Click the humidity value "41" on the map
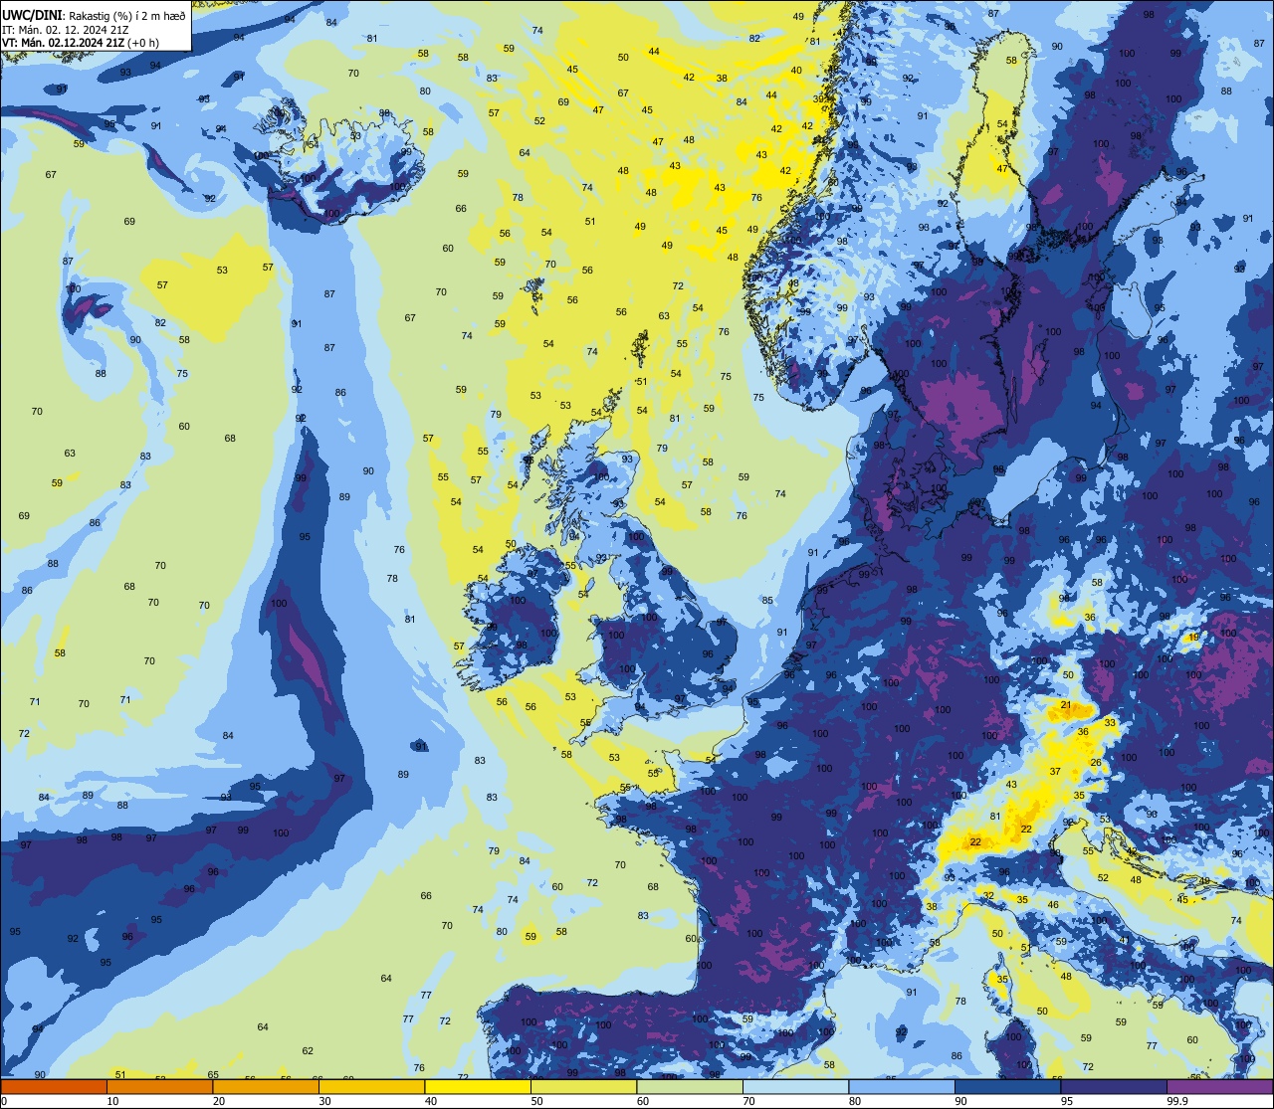 [1124, 940]
